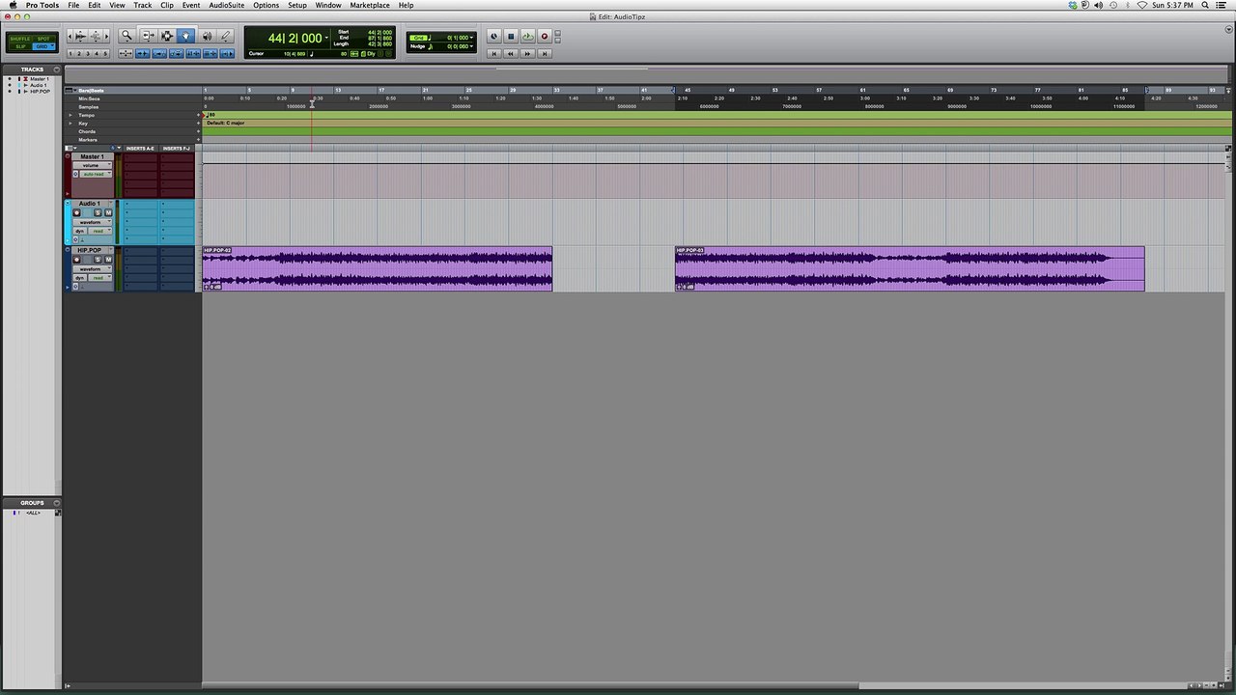Open the Clip menu
Image resolution: width=1236 pixels, height=695 pixels.
click(x=167, y=5)
